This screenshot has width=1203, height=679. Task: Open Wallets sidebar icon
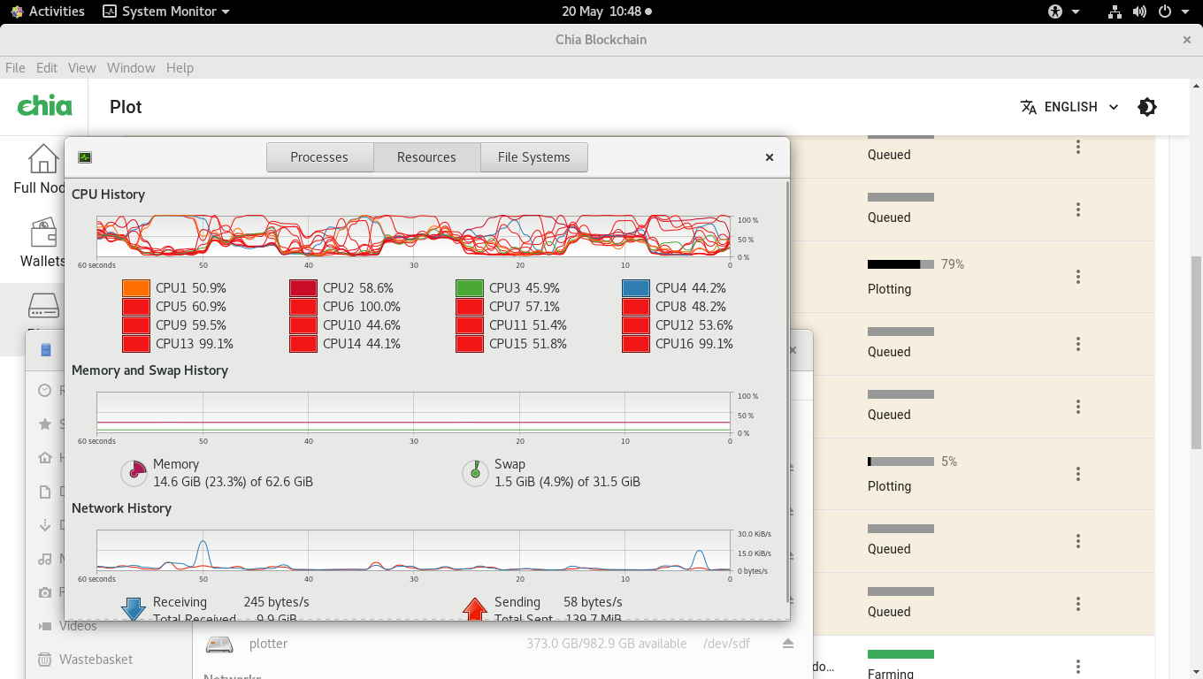pyautogui.click(x=43, y=233)
